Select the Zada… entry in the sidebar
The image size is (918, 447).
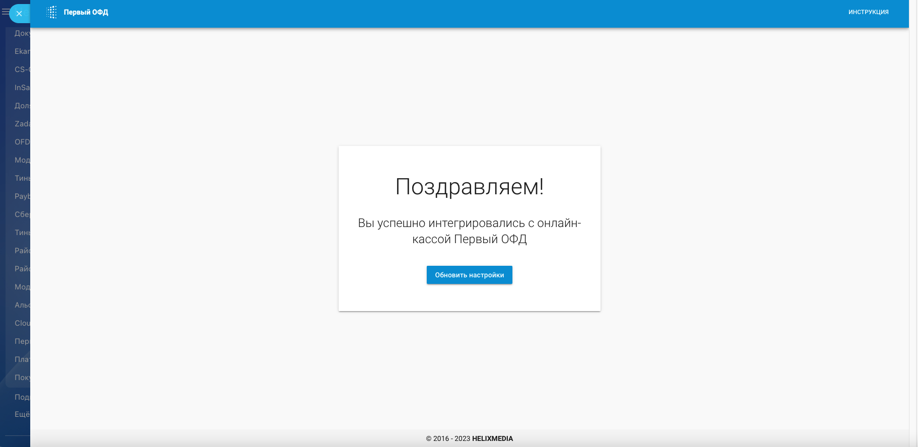click(22, 124)
